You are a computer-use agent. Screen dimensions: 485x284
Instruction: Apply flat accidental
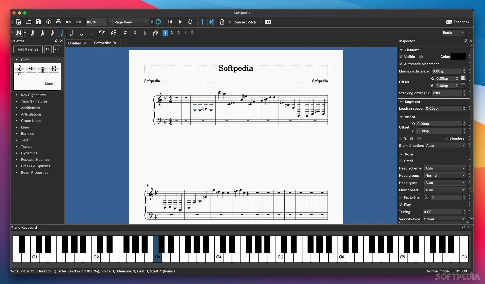point(145,33)
